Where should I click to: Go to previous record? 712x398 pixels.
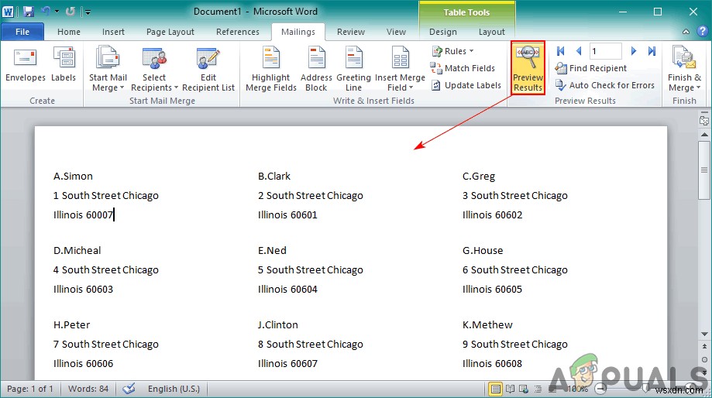pos(579,51)
